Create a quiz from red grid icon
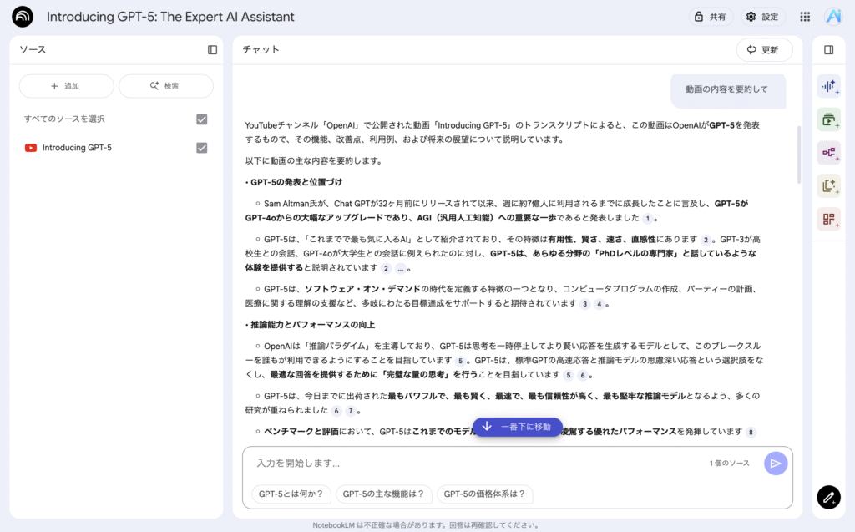 click(x=829, y=220)
